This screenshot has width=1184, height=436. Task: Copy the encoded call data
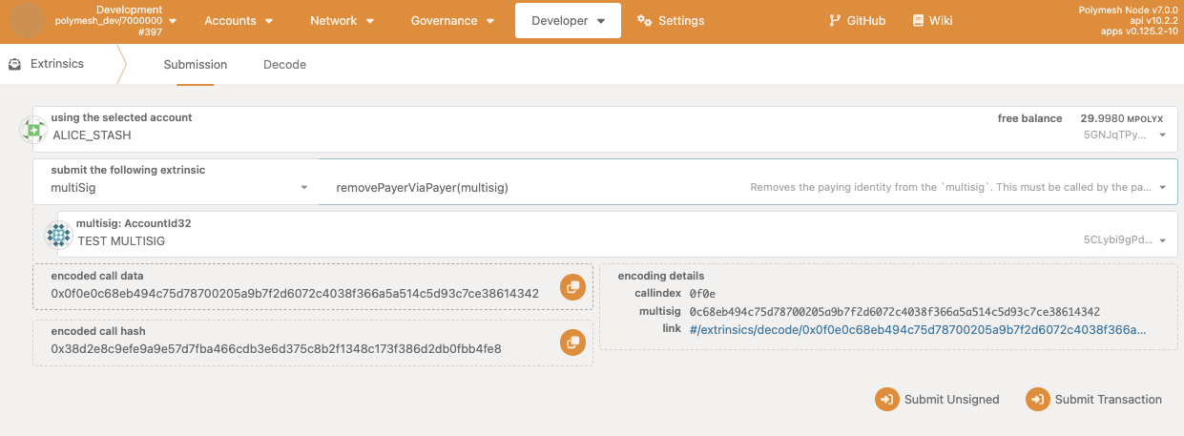[x=572, y=287]
